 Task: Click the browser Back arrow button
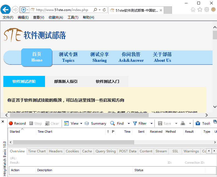(6, 10)
